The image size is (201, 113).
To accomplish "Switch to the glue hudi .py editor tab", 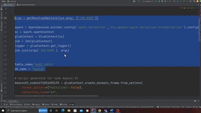I will (x=27, y=5).
